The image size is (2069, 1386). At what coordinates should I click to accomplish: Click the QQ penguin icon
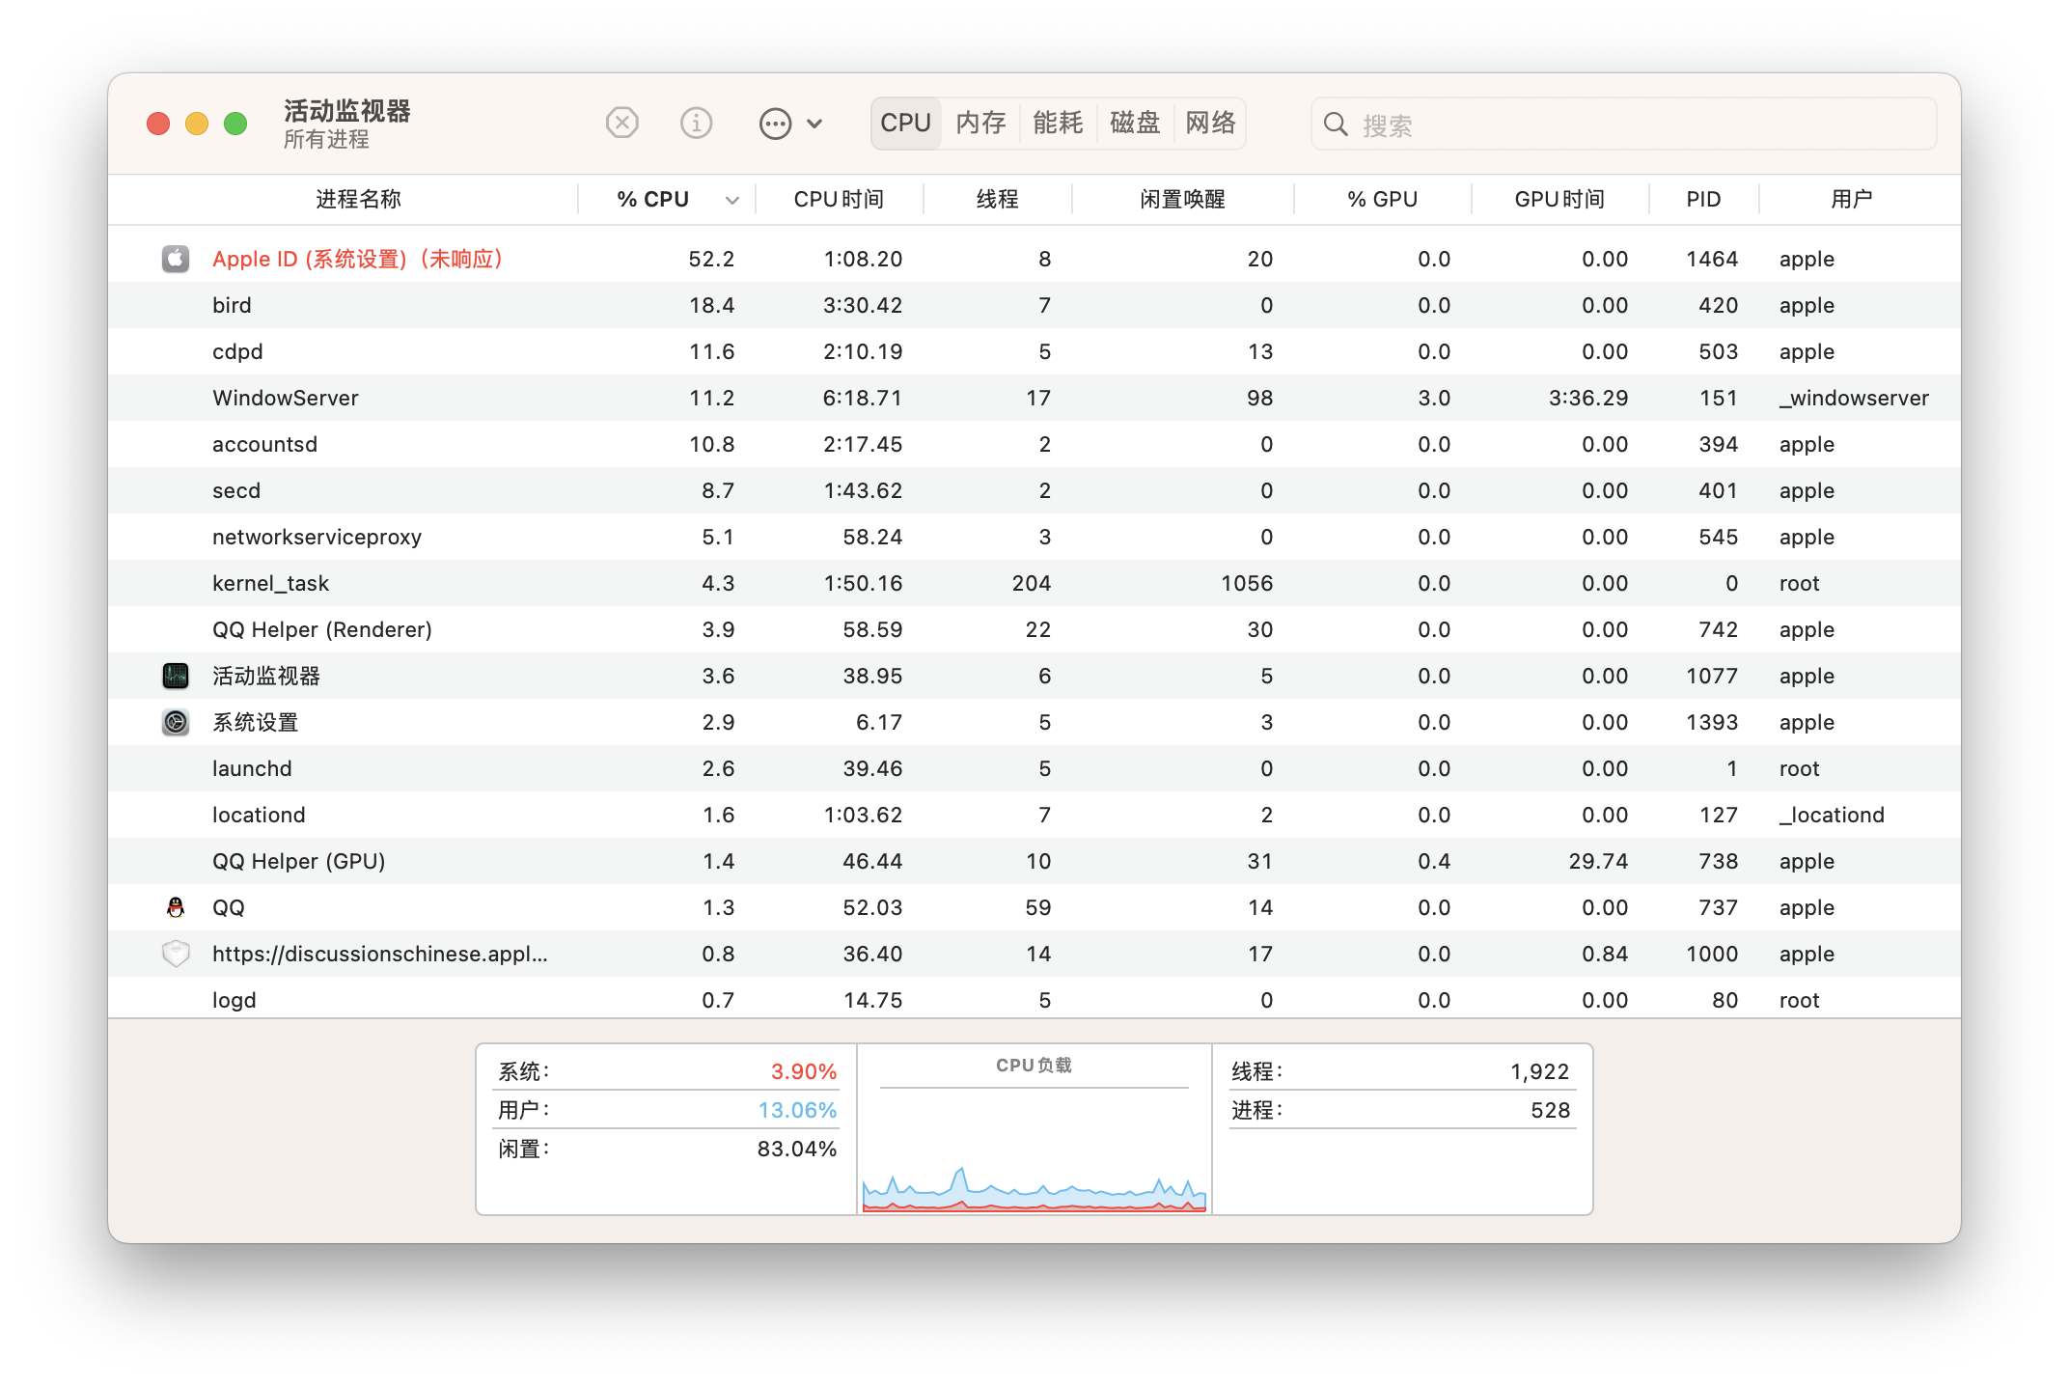click(176, 907)
